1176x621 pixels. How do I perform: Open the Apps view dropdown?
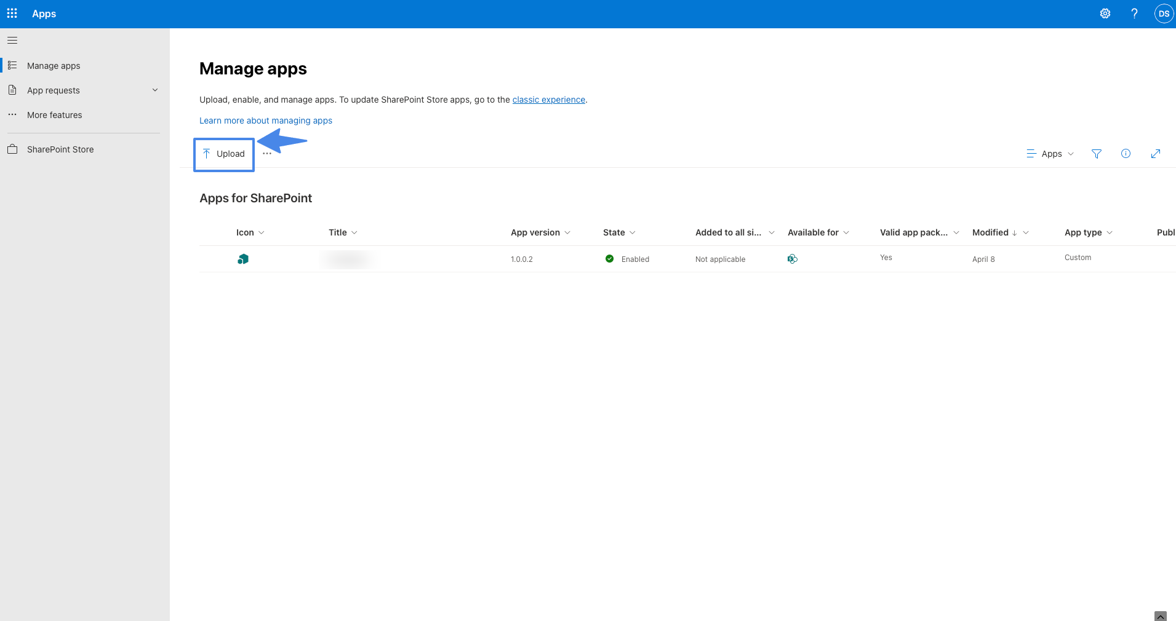(x=1050, y=154)
